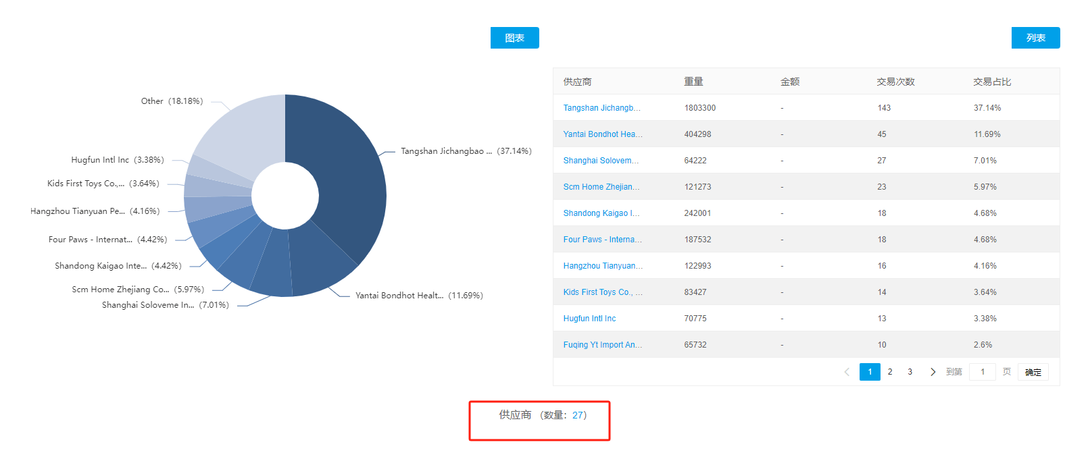Switch to the 列表 list view

(1035, 38)
